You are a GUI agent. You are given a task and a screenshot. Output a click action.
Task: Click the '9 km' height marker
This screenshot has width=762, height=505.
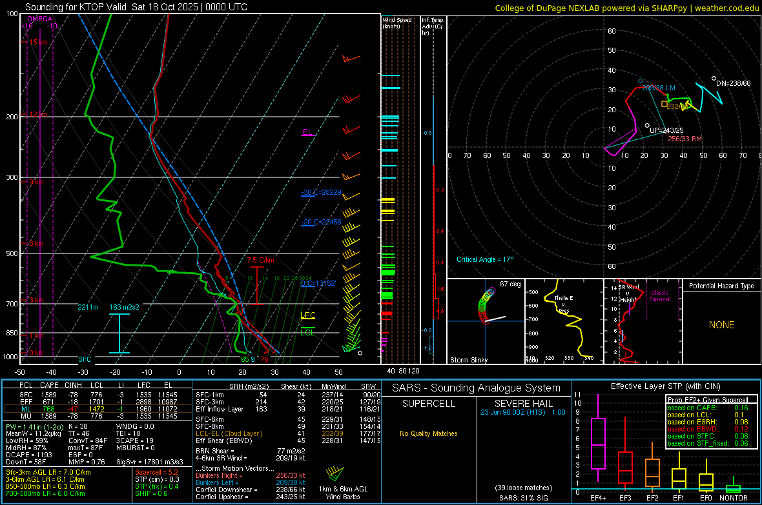(x=36, y=182)
